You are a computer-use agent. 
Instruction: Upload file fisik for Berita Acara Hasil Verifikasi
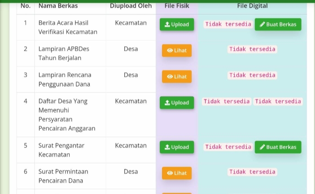(177, 25)
